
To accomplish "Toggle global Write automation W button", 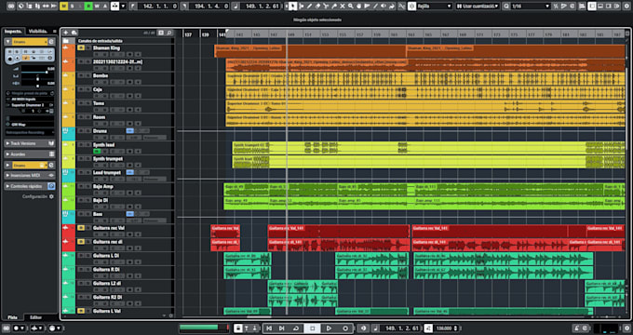I will [97, 7].
